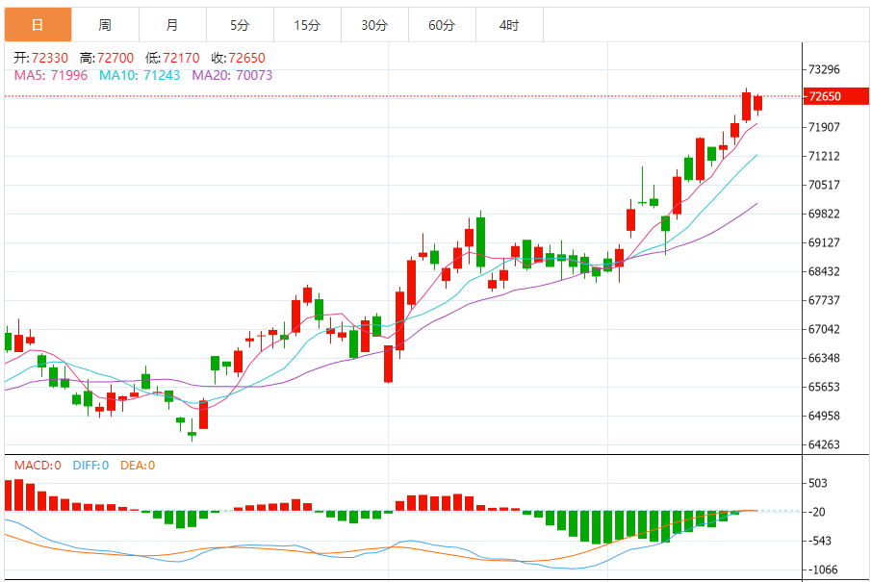Viewport: 871px width, 582px height.
Task: Open the 15分 interval tab
Action: pos(307,25)
